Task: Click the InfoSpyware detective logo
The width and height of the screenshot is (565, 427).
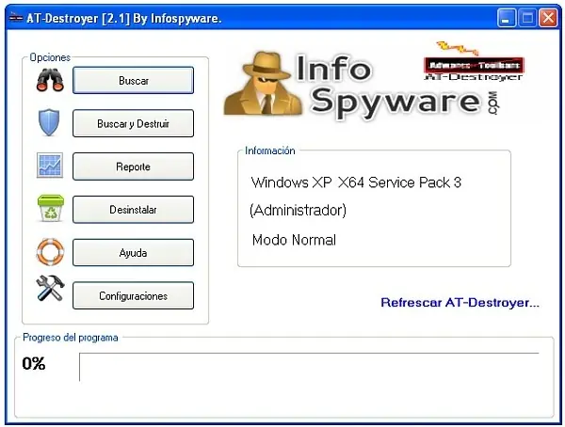Action: (x=361, y=85)
